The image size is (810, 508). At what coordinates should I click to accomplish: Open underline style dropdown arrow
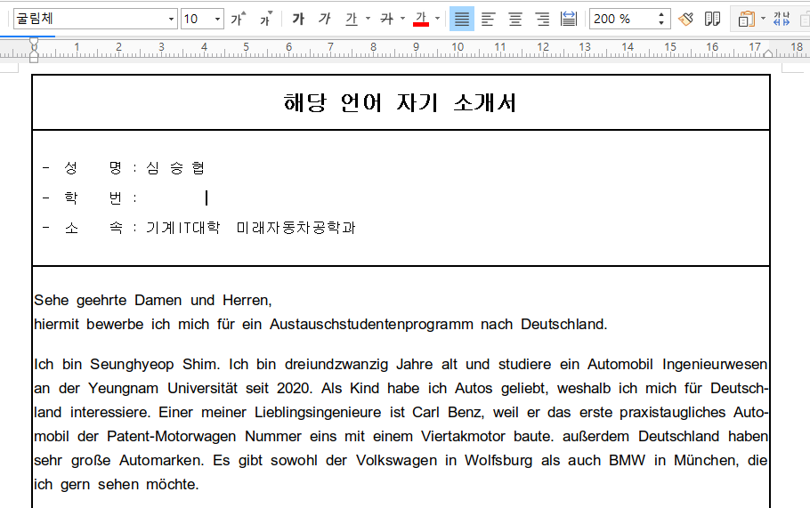coord(368,19)
